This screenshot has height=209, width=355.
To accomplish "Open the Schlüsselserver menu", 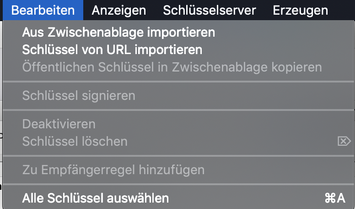I will pyautogui.click(x=210, y=10).
